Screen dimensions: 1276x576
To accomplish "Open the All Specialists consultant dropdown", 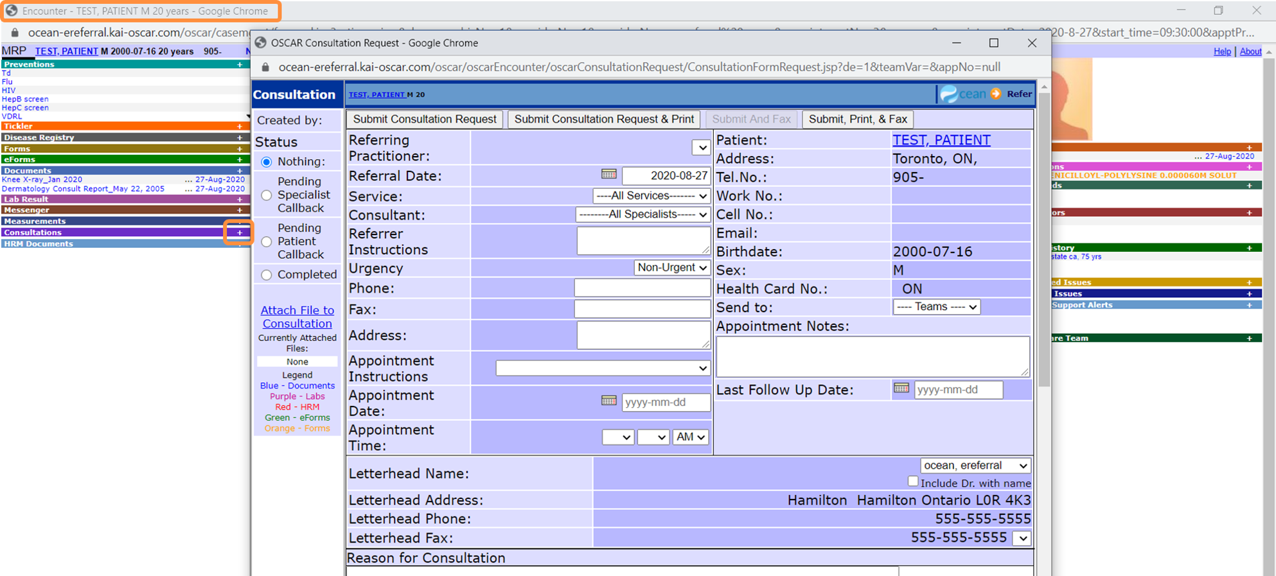I will point(642,214).
